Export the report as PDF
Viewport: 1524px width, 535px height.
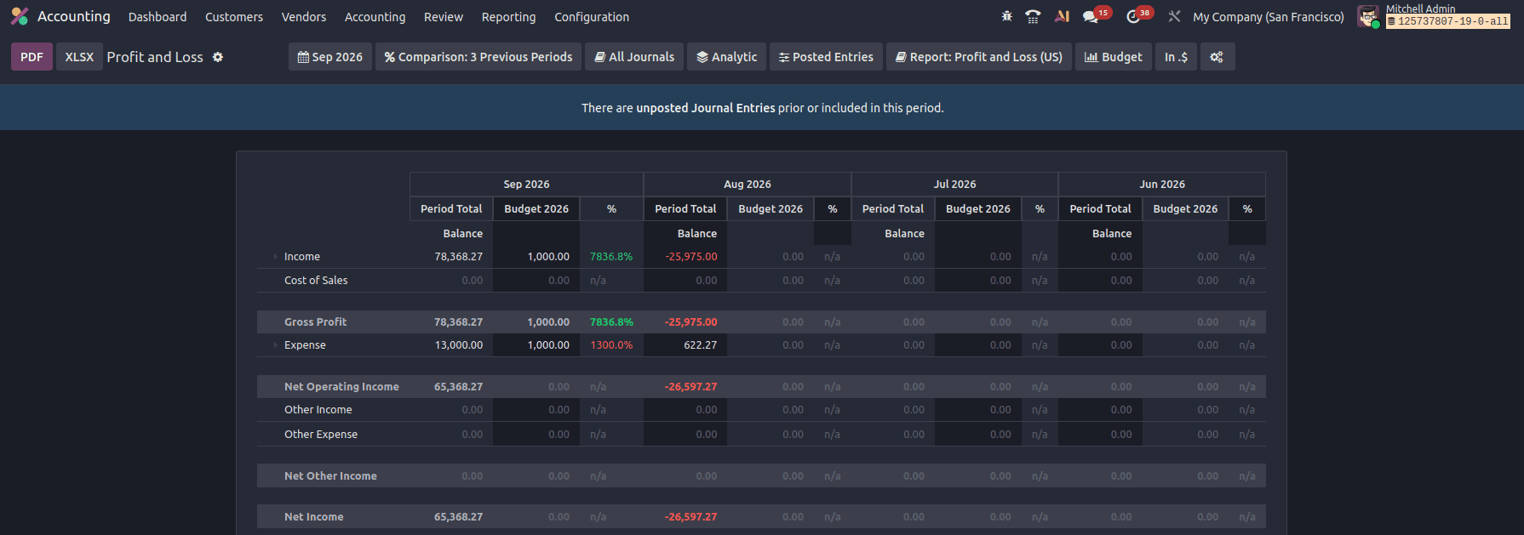click(32, 57)
